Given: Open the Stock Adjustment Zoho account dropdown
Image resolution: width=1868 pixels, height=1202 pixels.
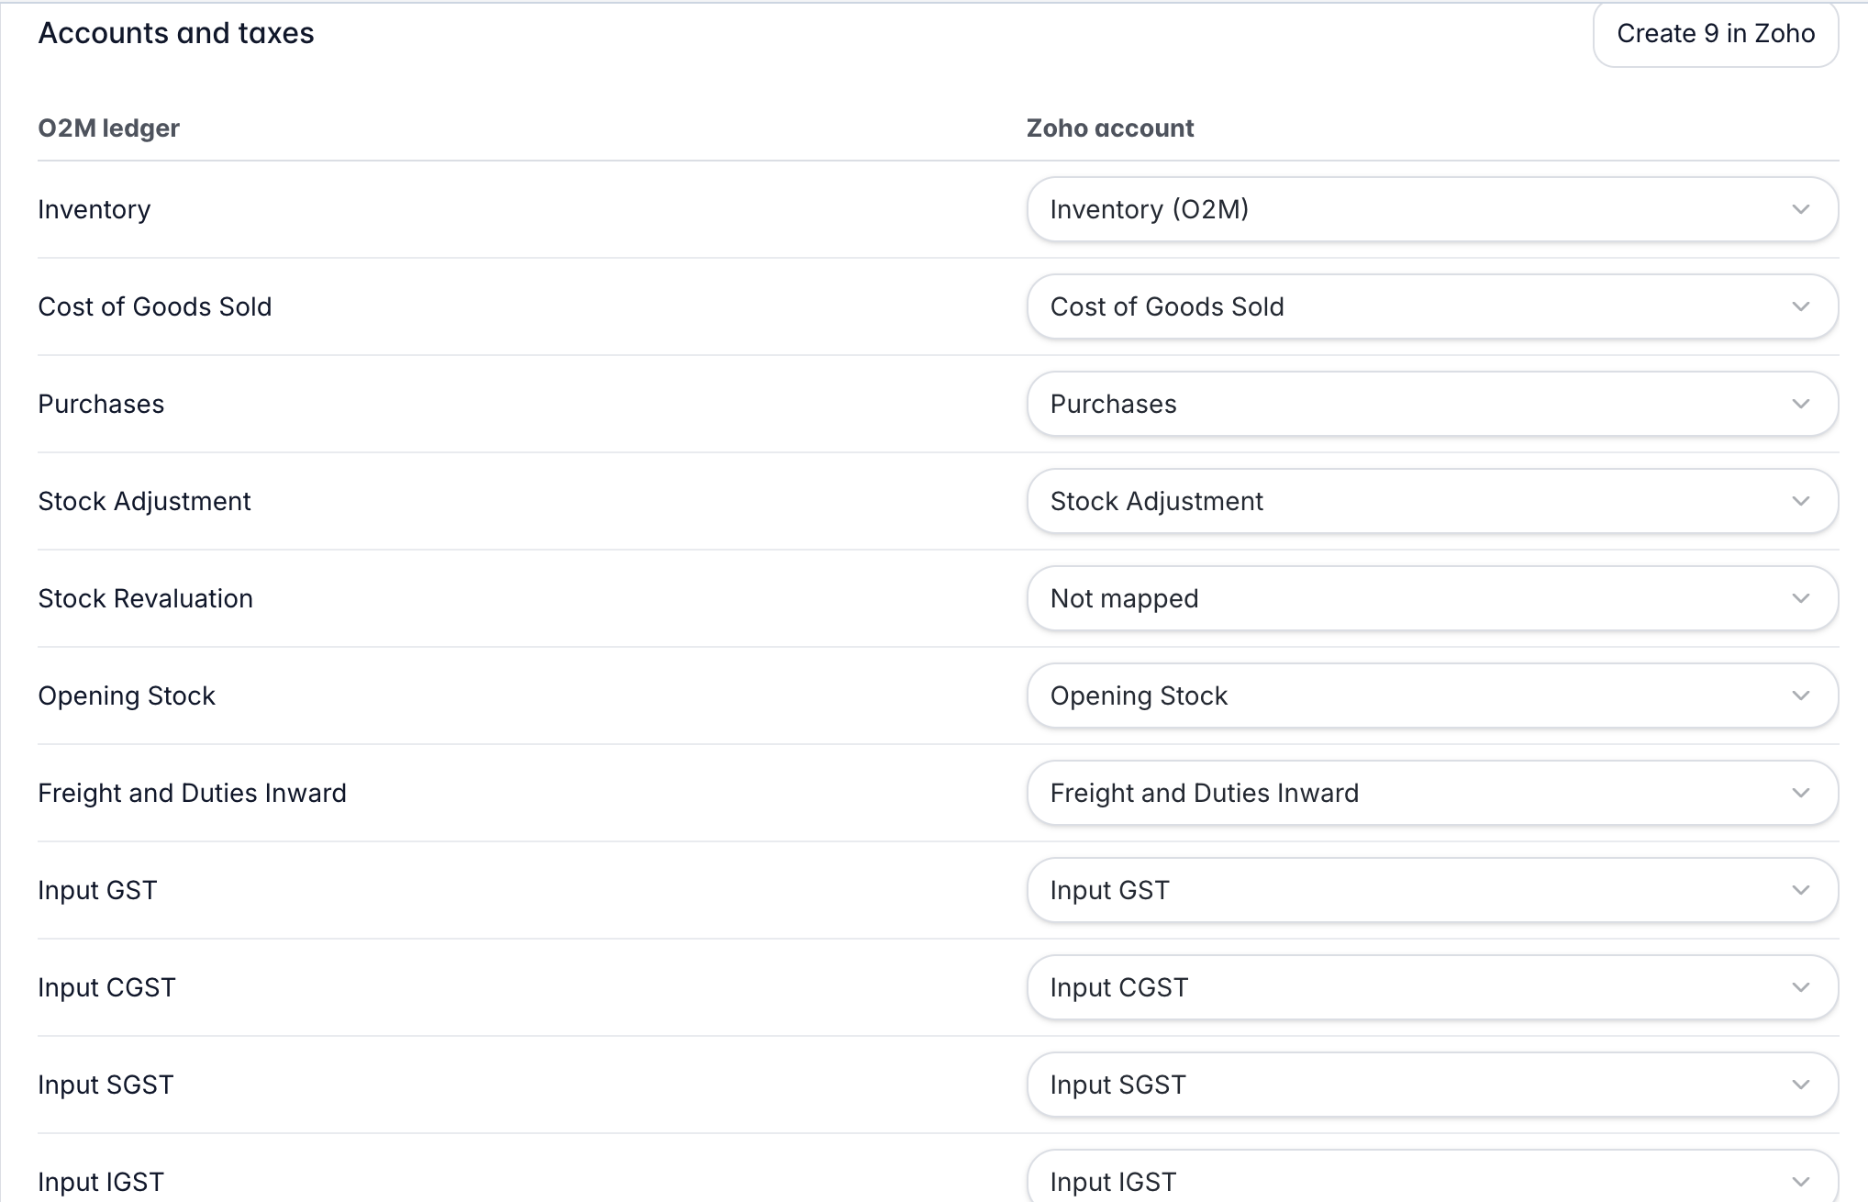Looking at the screenshot, I should (1432, 501).
